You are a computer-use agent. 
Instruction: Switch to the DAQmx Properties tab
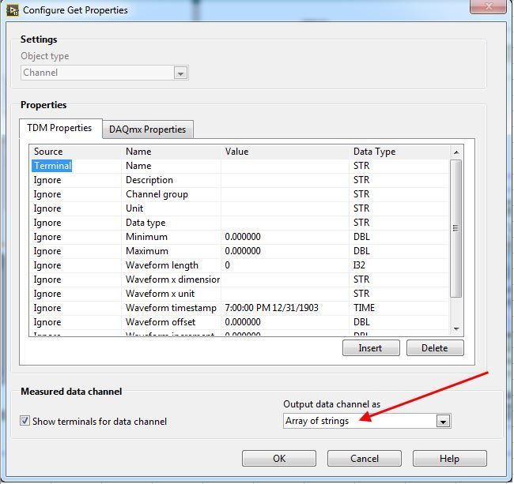click(x=148, y=129)
